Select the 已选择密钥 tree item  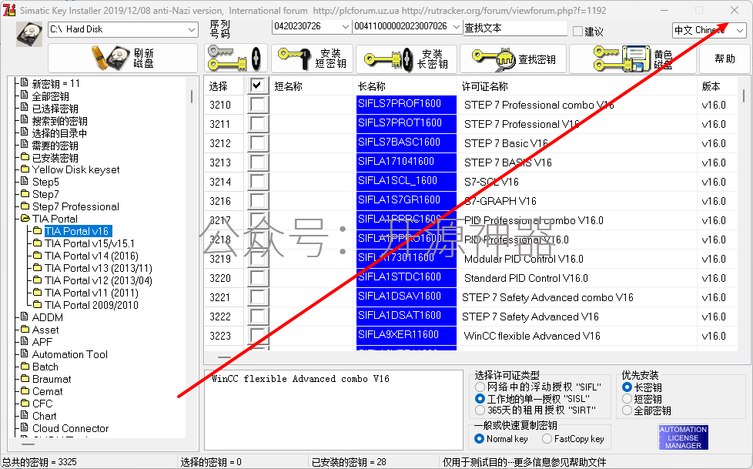coord(55,109)
